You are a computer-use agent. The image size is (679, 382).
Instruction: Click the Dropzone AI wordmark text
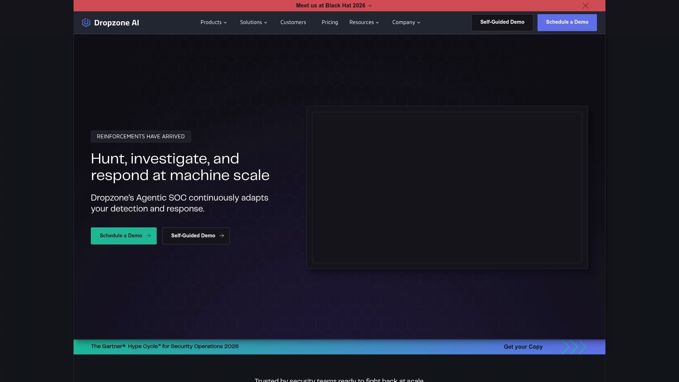pos(116,23)
